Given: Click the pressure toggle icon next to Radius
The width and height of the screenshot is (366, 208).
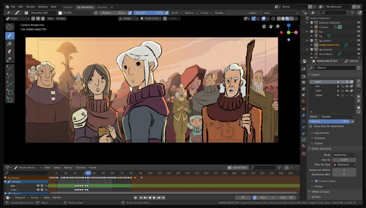Looking at the screenshot, I should click(x=130, y=13).
